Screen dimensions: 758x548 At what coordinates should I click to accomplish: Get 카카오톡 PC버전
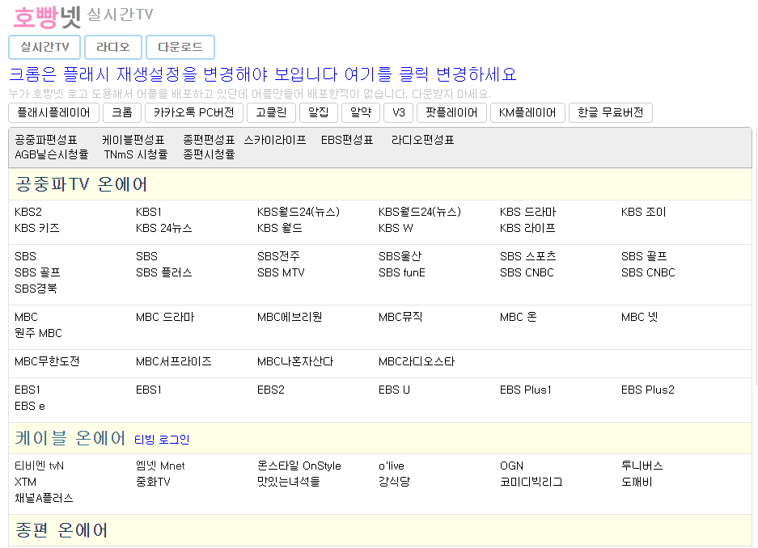(x=193, y=112)
